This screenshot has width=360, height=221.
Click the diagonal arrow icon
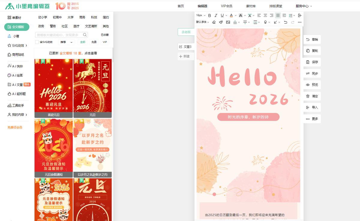(275, 22)
